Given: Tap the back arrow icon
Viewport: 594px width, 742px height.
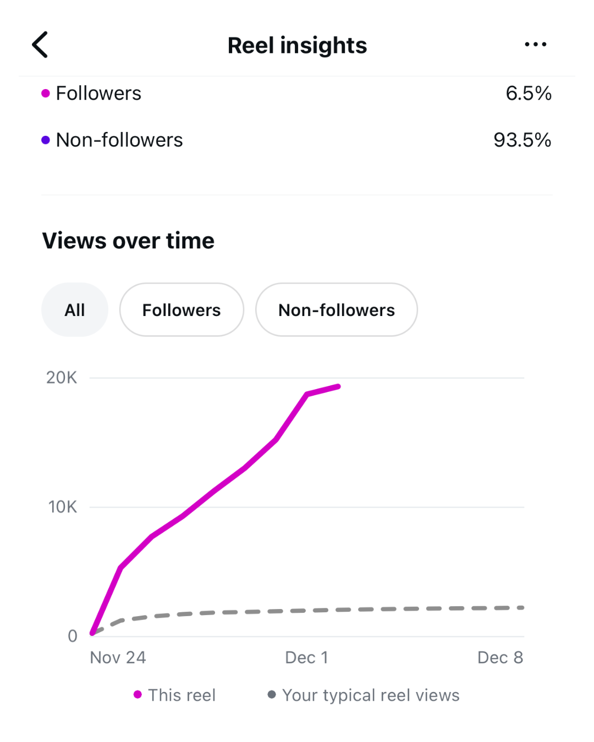Looking at the screenshot, I should click(x=40, y=45).
